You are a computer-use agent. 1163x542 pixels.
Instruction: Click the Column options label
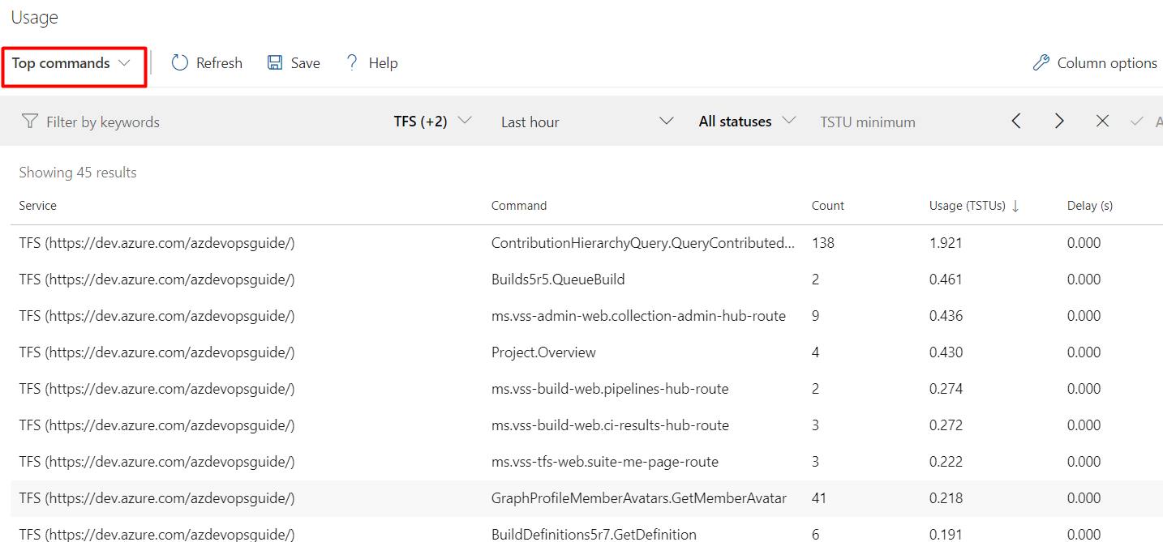[x=1107, y=63]
